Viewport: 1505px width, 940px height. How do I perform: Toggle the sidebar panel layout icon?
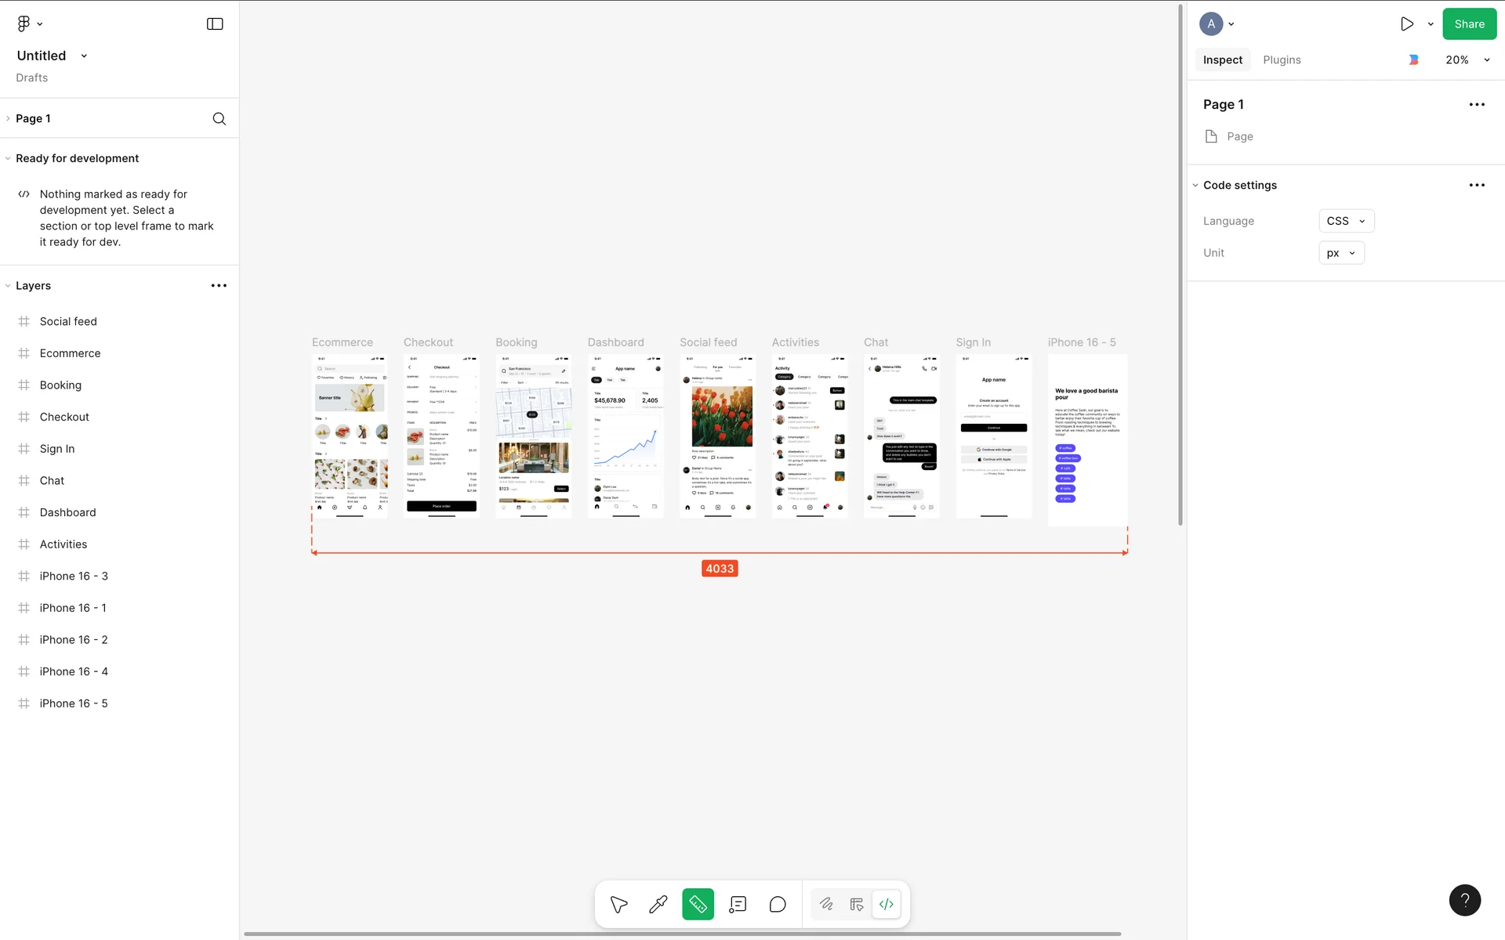(x=215, y=23)
